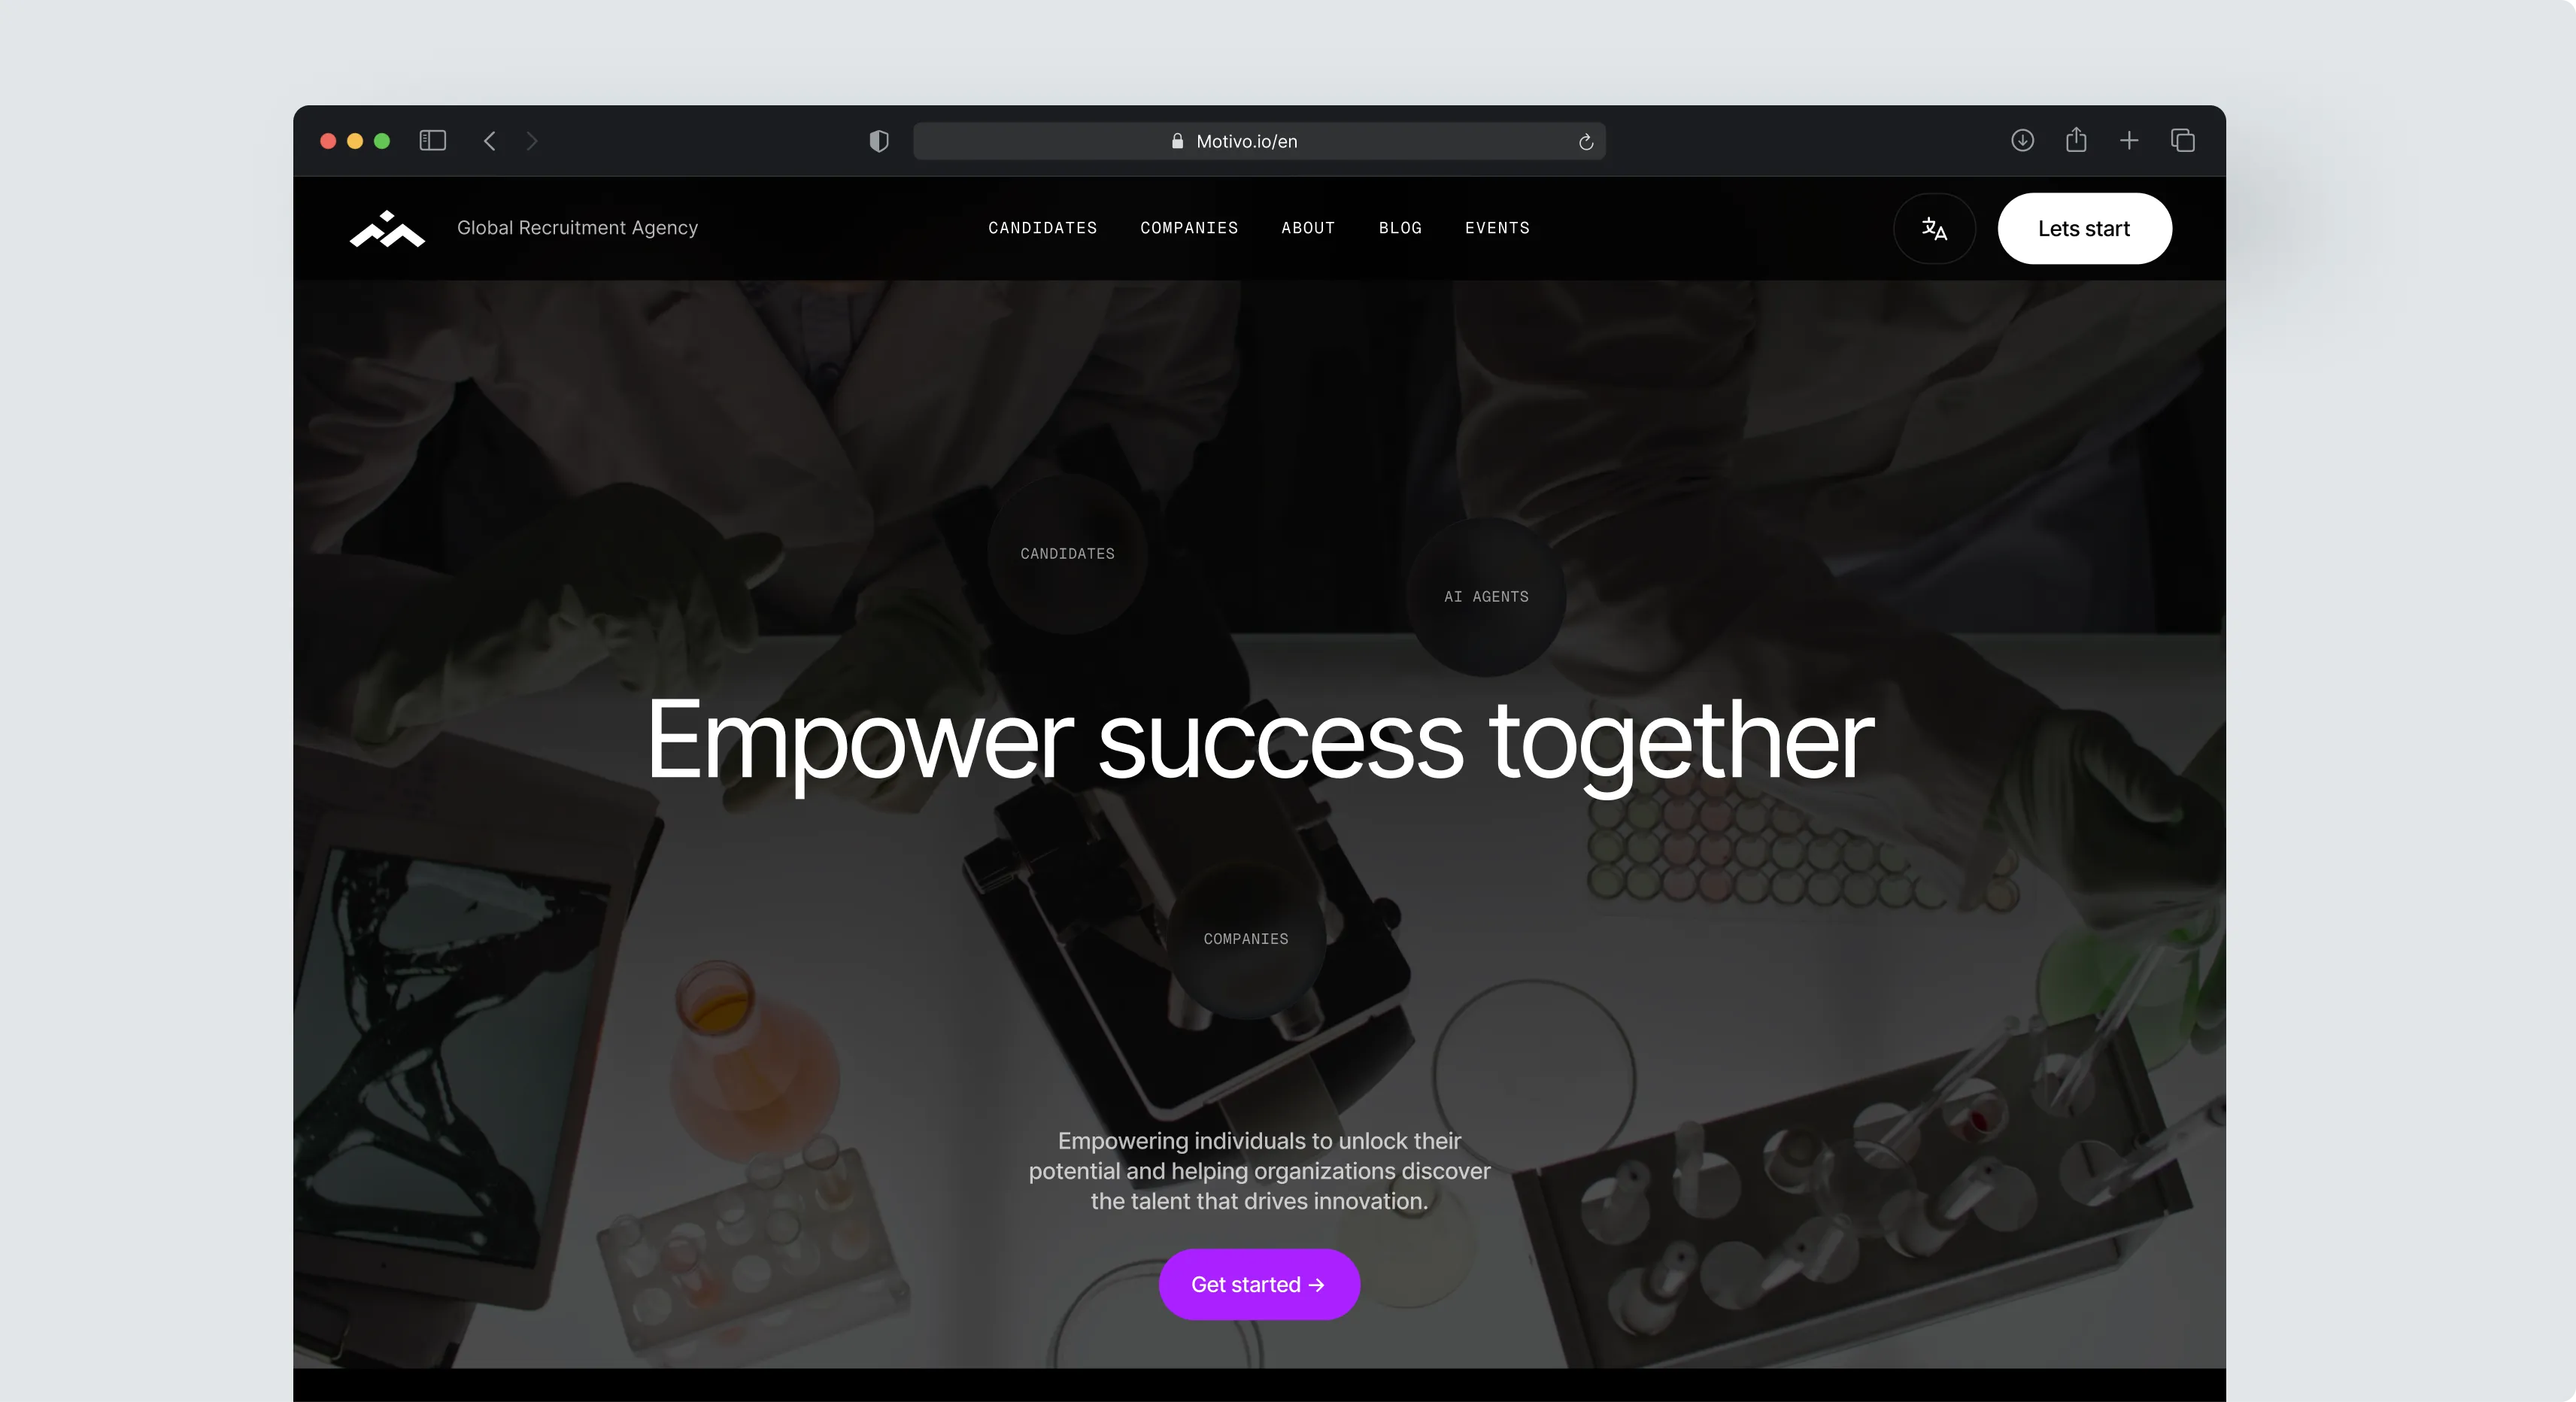Open the privacy shield report icon
This screenshot has height=1402, width=2576.
879,141
